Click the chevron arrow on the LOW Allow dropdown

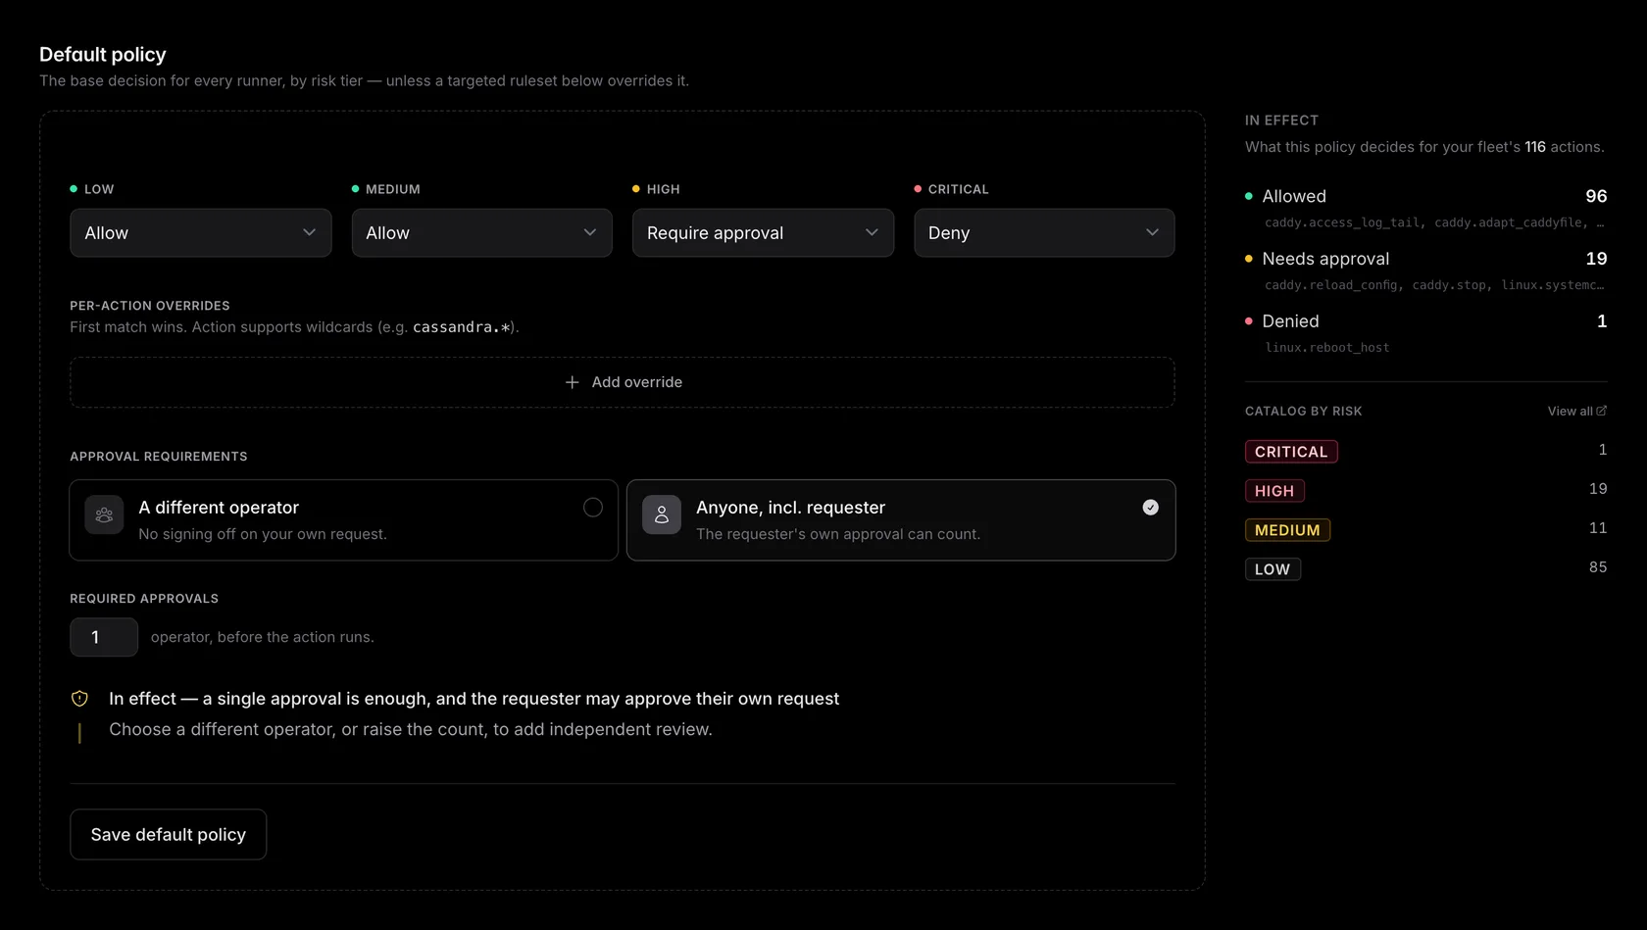tap(309, 232)
